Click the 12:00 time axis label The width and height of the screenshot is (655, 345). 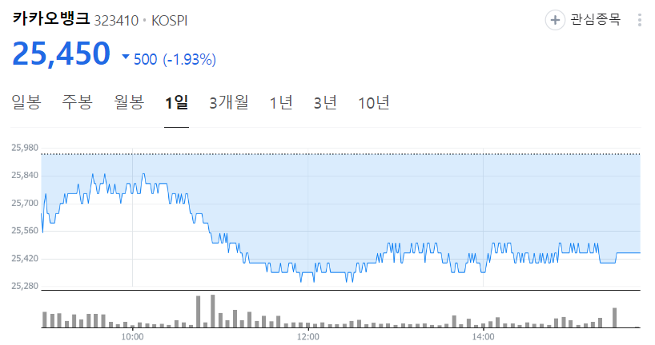tap(307, 337)
